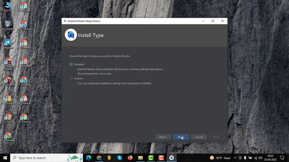
Task: Click the microphone tray icon
Action: pos(245,158)
